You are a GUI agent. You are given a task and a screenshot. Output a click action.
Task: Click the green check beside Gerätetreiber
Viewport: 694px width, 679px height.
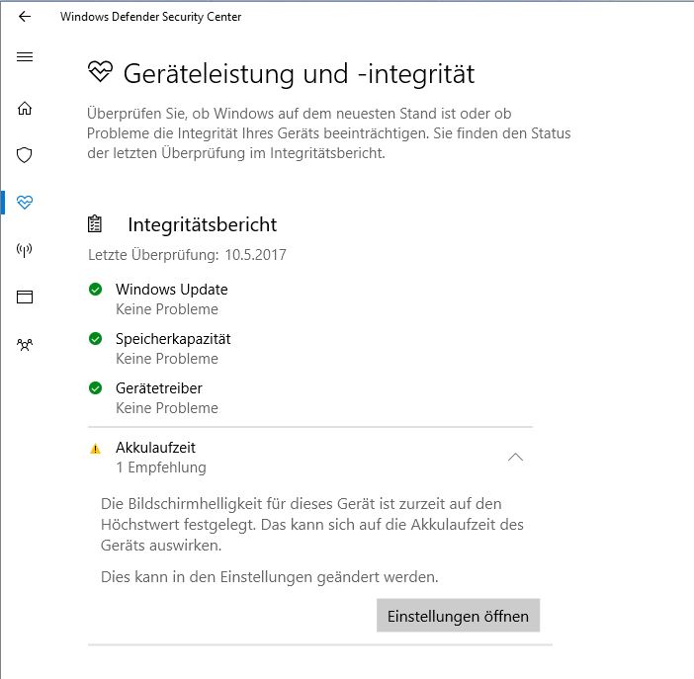(95, 388)
